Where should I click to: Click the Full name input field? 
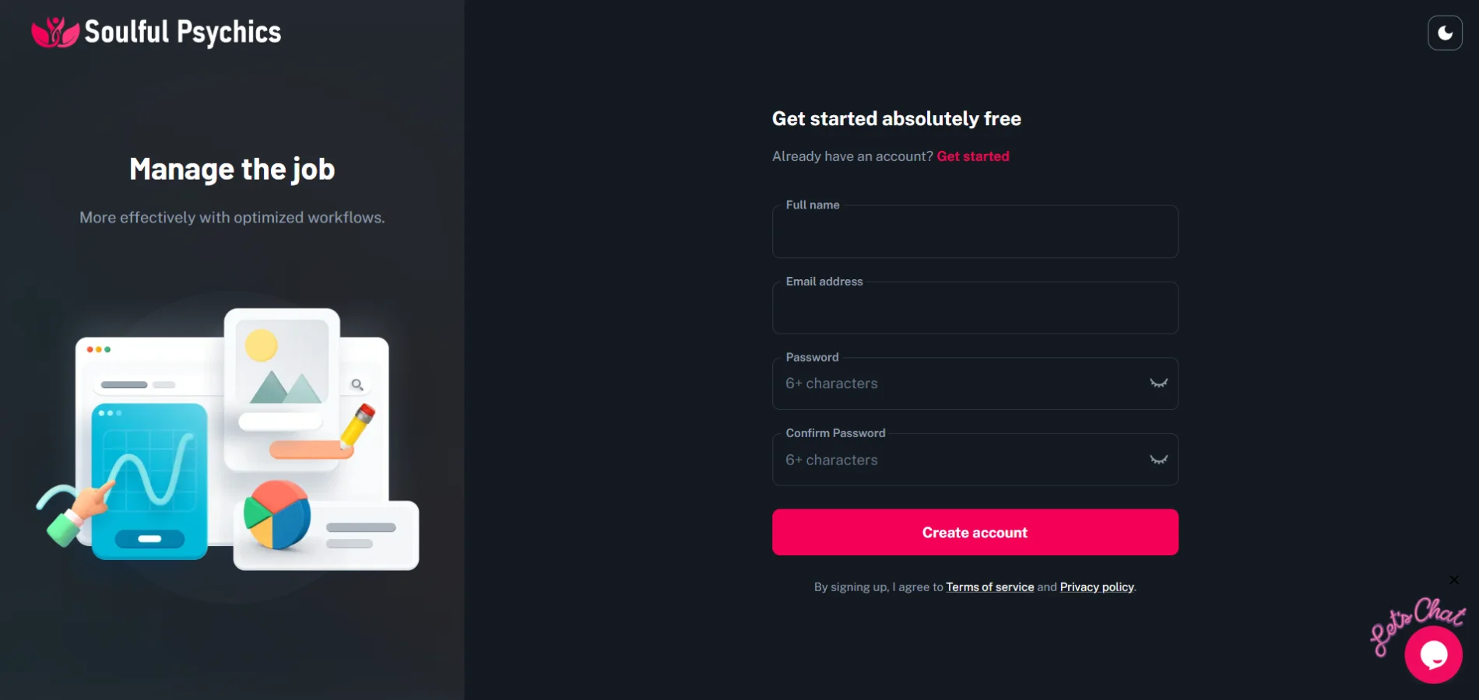(975, 233)
